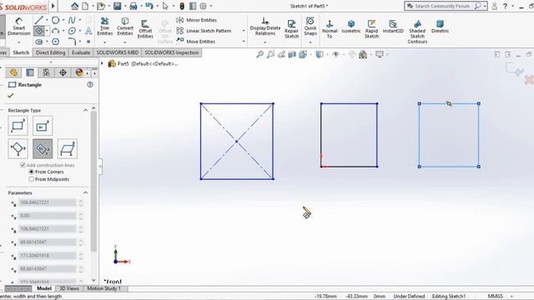Open the Property Manager tab icon
Screen dimensions: 534x300
pos(30,72)
